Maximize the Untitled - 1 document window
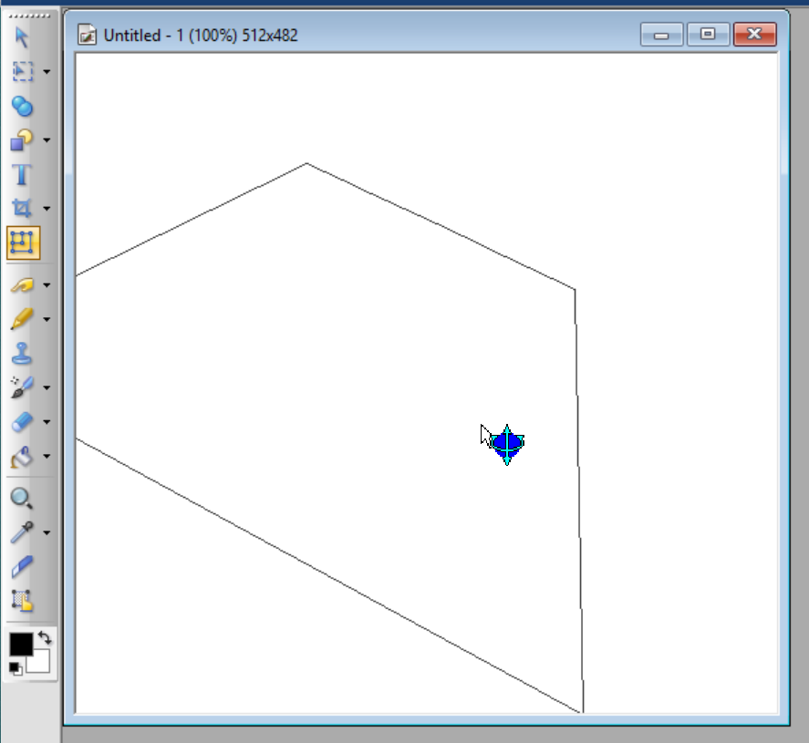The image size is (809, 743). coord(708,35)
